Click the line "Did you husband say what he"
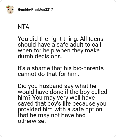This screenshot has height=137, width=116. click(57, 86)
